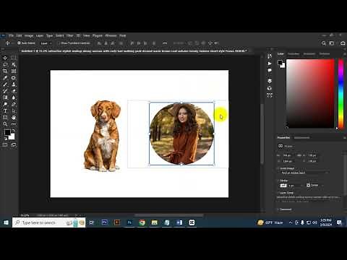
Task: Select the Rectangle shape tool
Action: pyautogui.click(x=5, y=118)
